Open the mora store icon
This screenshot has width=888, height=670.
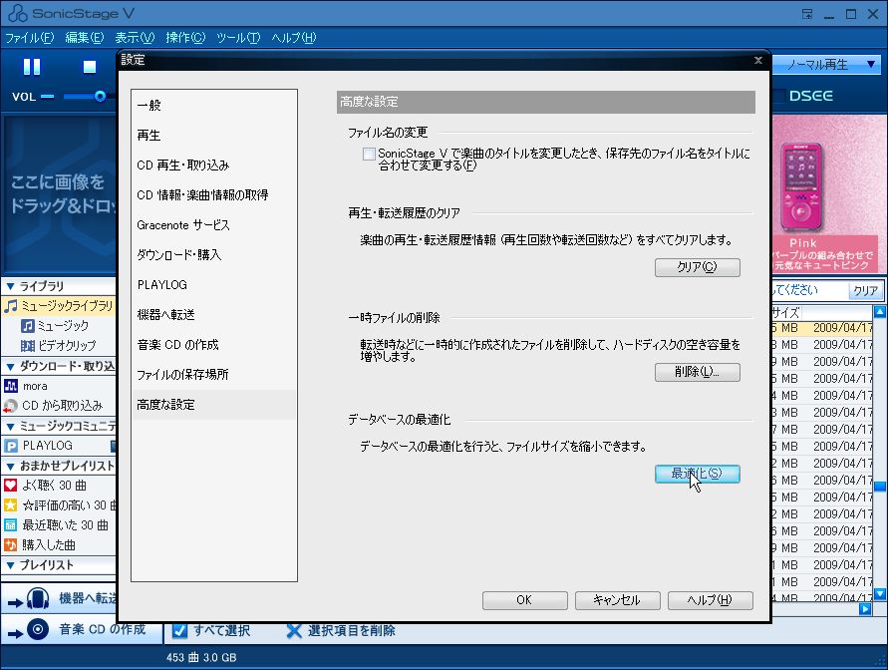coord(11,386)
